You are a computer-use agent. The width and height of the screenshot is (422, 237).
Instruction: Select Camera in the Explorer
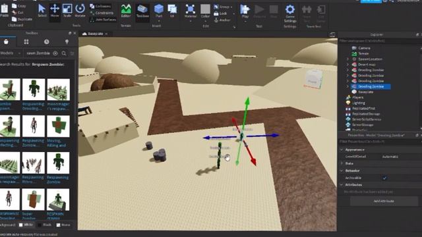point(361,48)
